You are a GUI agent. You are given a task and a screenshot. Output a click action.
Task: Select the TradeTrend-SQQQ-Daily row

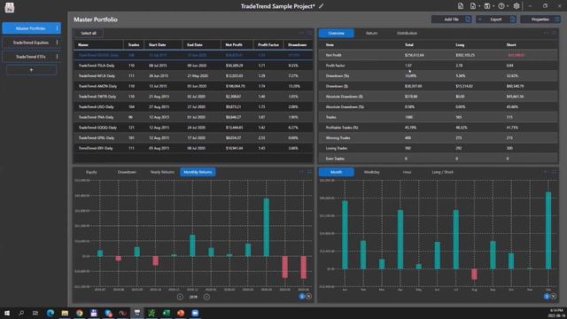(193, 128)
